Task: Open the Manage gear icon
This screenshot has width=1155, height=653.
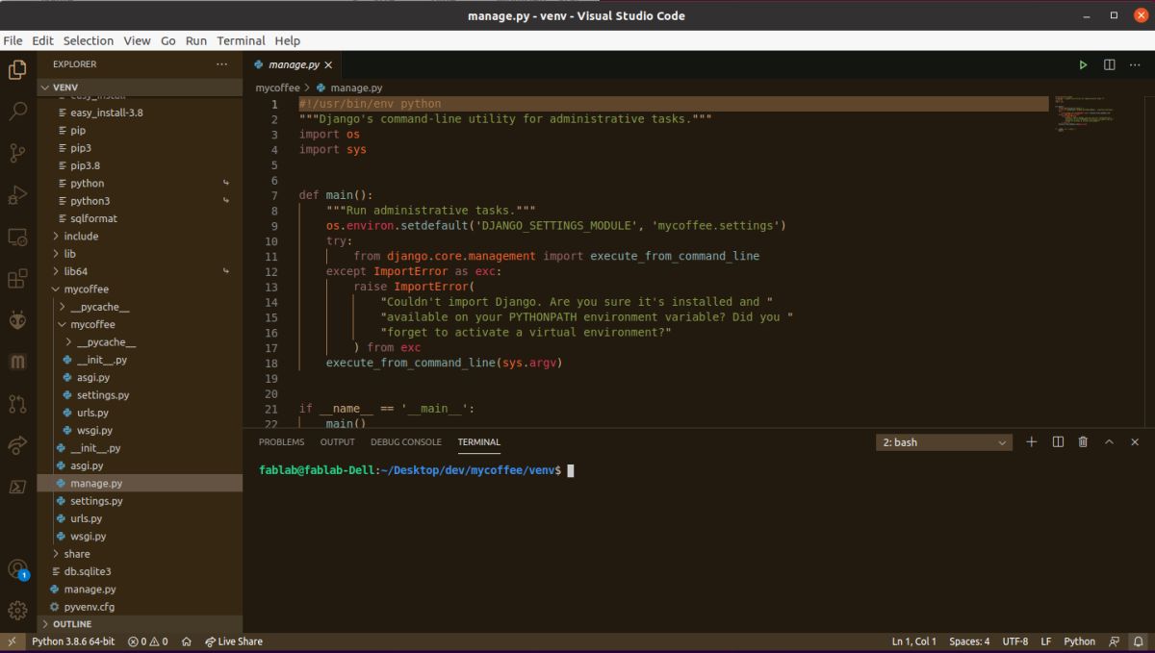Action: (17, 610)
